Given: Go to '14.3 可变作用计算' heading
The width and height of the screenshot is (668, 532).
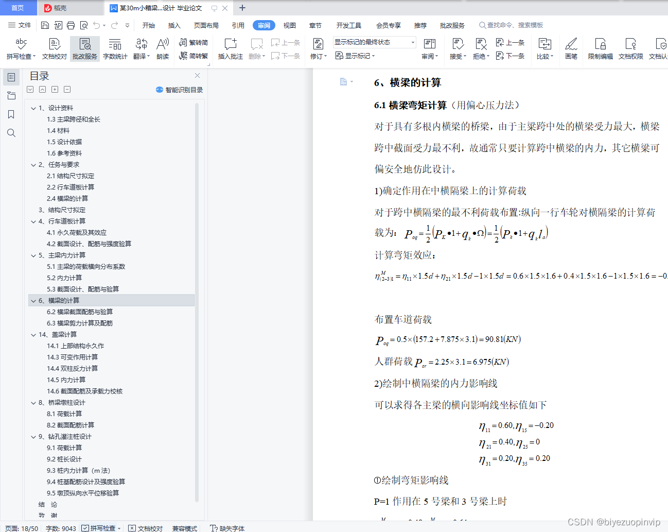Looking at the screenshot, I should coord(72,357).
